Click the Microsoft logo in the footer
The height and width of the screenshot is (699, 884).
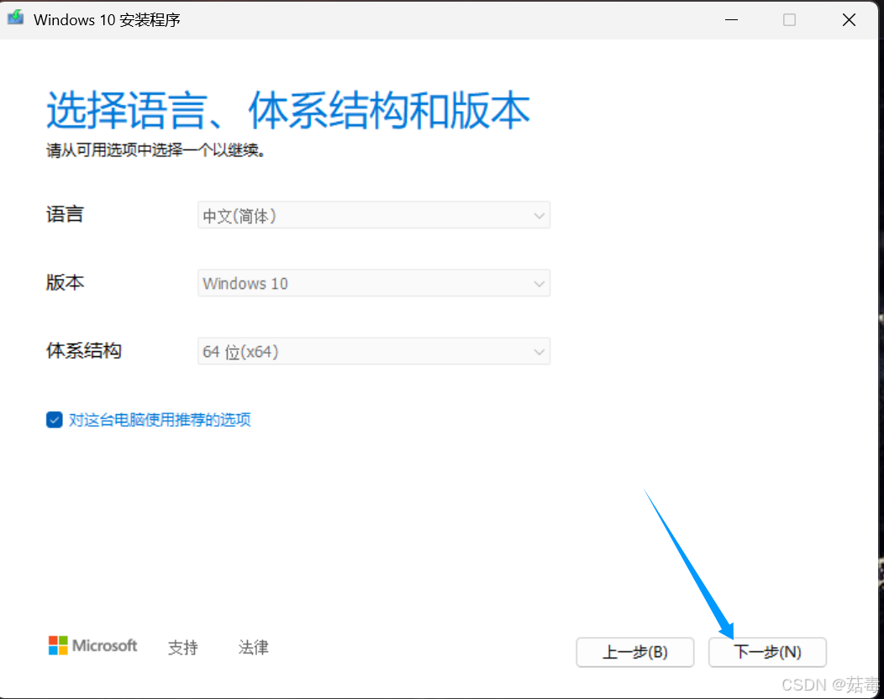92,645
